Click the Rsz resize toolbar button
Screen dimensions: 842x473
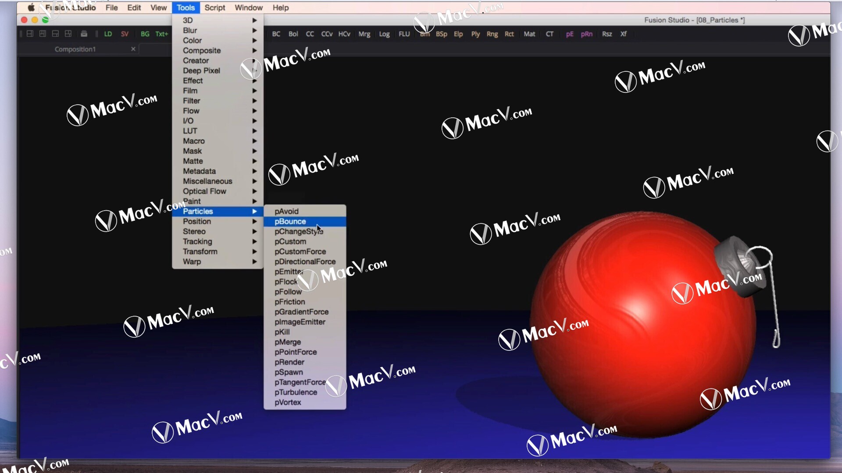607,34
